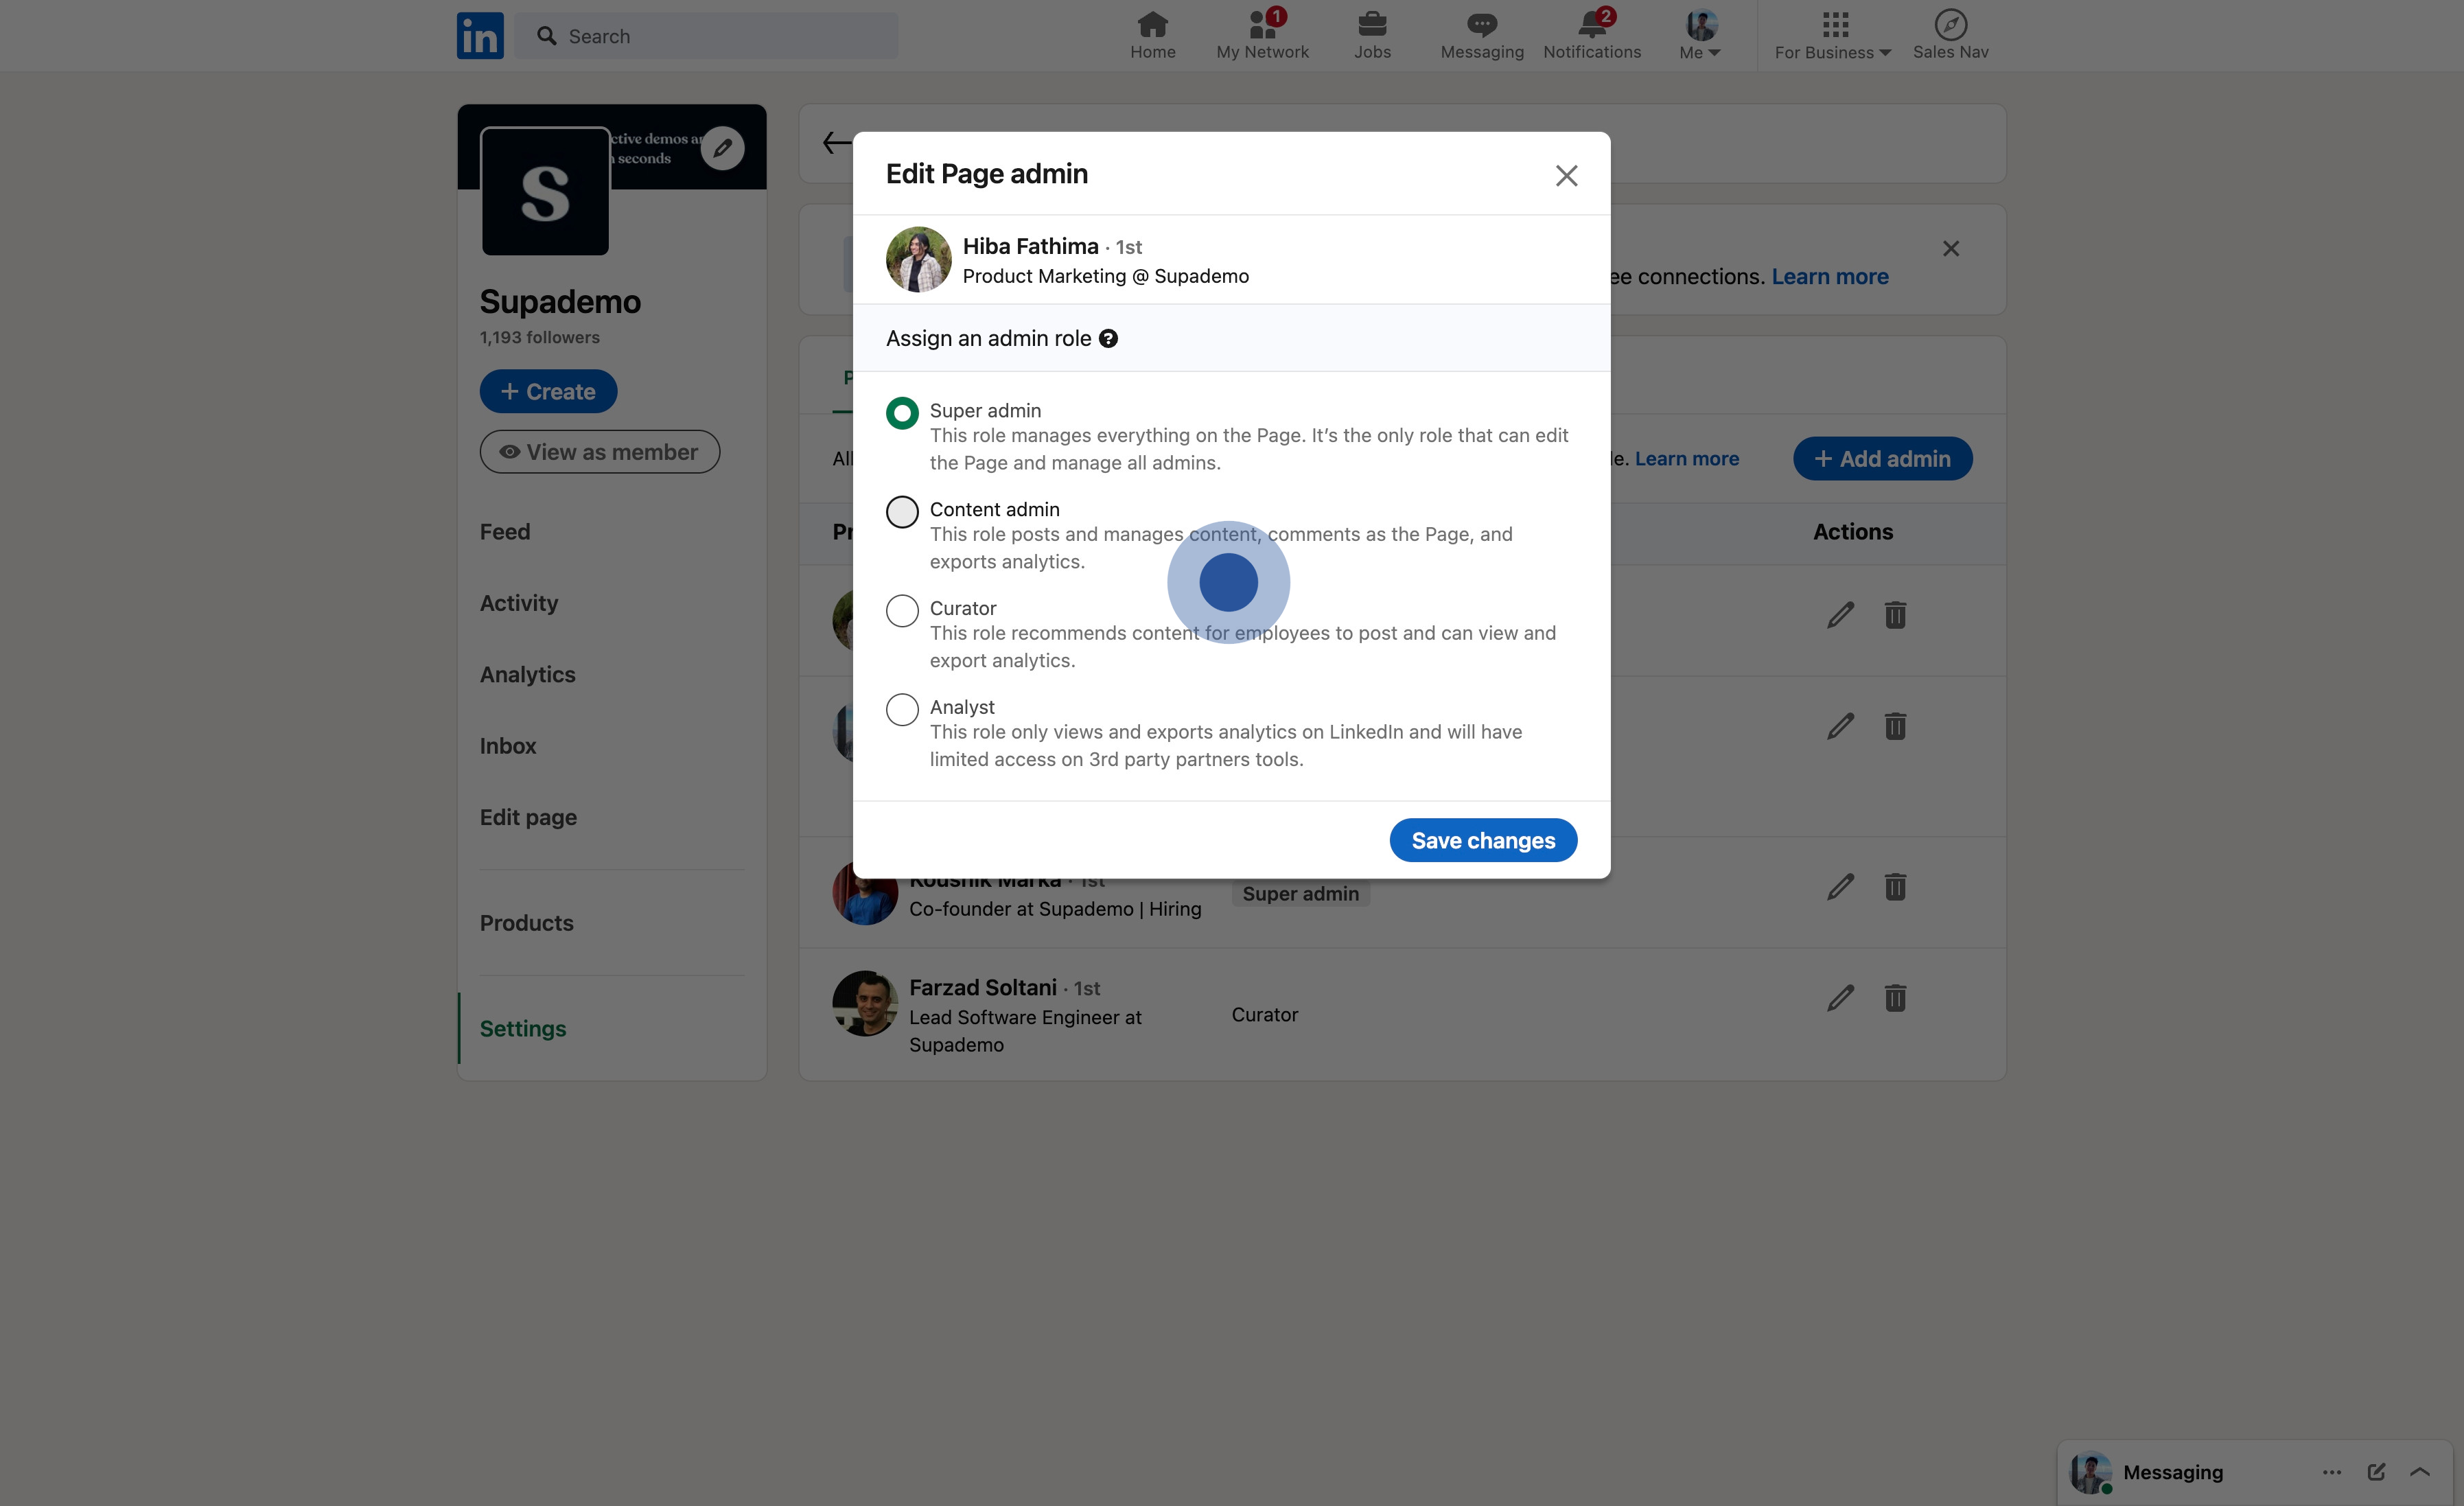Expand the Me profile dropdown
This screenshot has height=1506, width=2464.
pyautogui.click(x=1700, y=36)
